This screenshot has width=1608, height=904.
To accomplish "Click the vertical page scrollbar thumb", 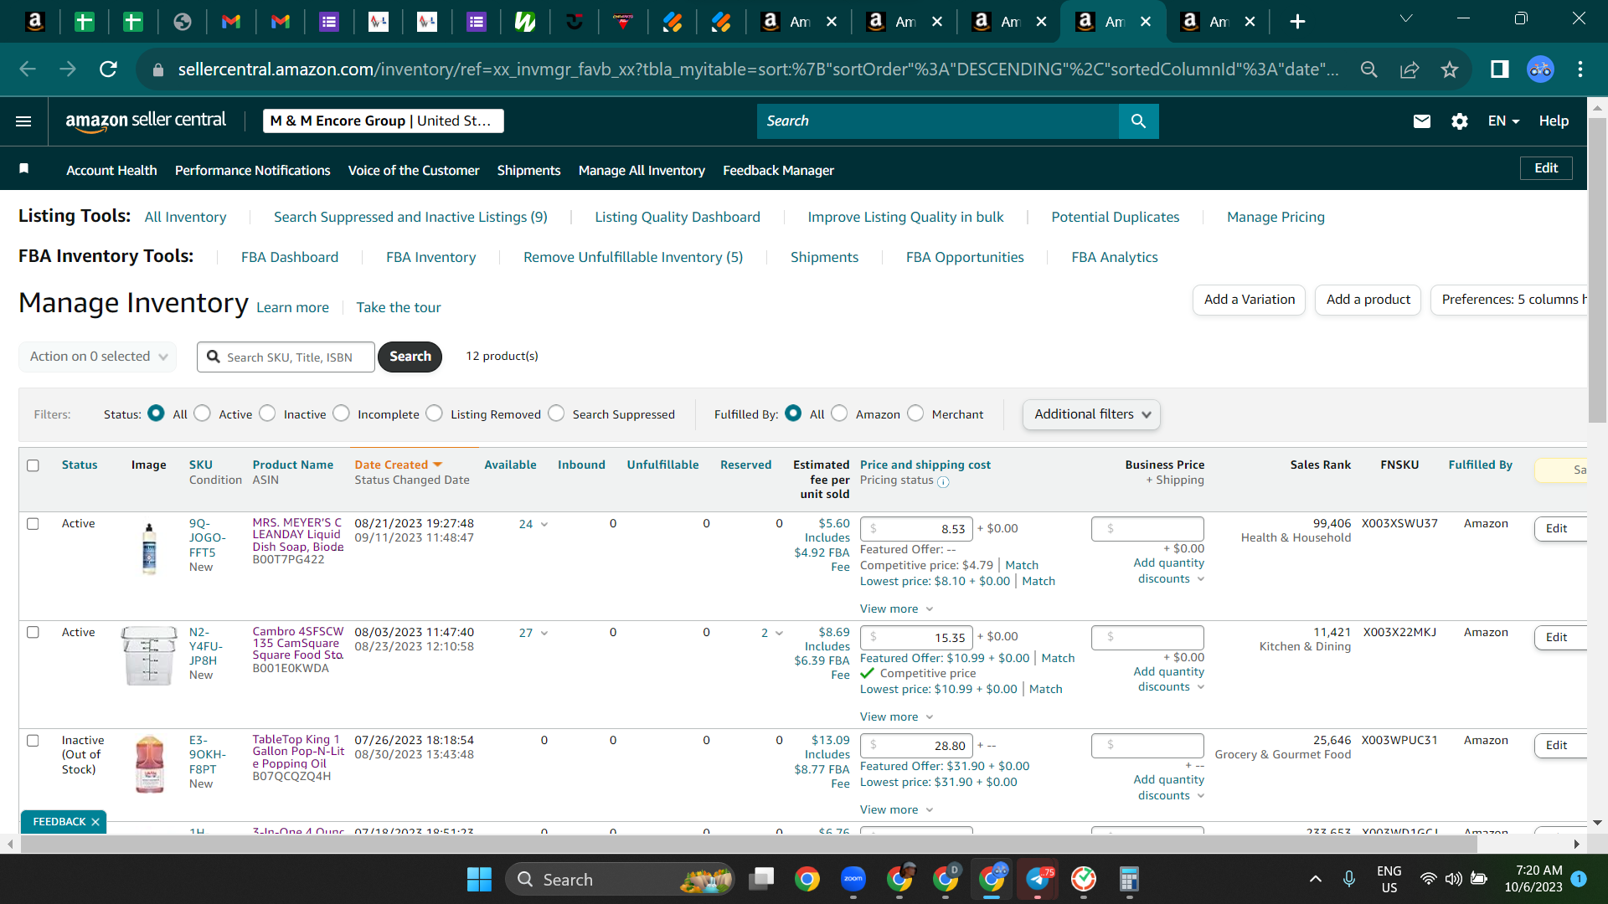I will (x=1597, y=270).
